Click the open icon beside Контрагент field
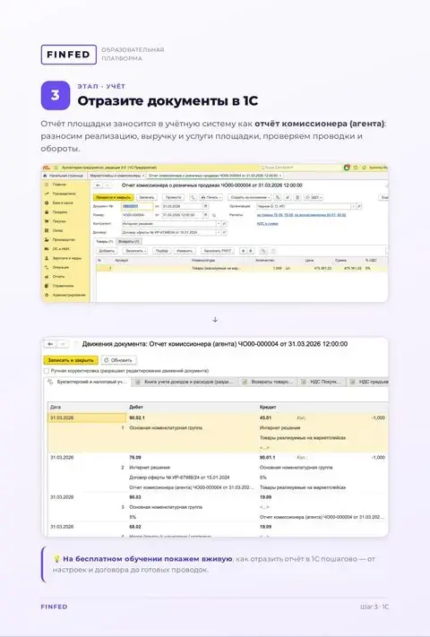Screen dimensions: 430x637 tap(224, 224)
